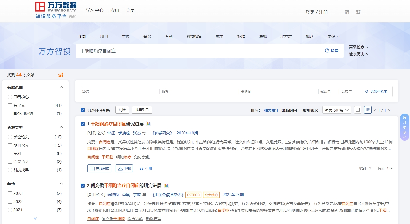Screen dimensions: 410x224
Task: Click the 题名 title input field
Action: [116, 91]
